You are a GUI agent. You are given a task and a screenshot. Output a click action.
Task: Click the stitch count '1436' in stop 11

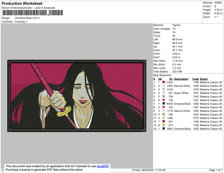pos(170,118)
